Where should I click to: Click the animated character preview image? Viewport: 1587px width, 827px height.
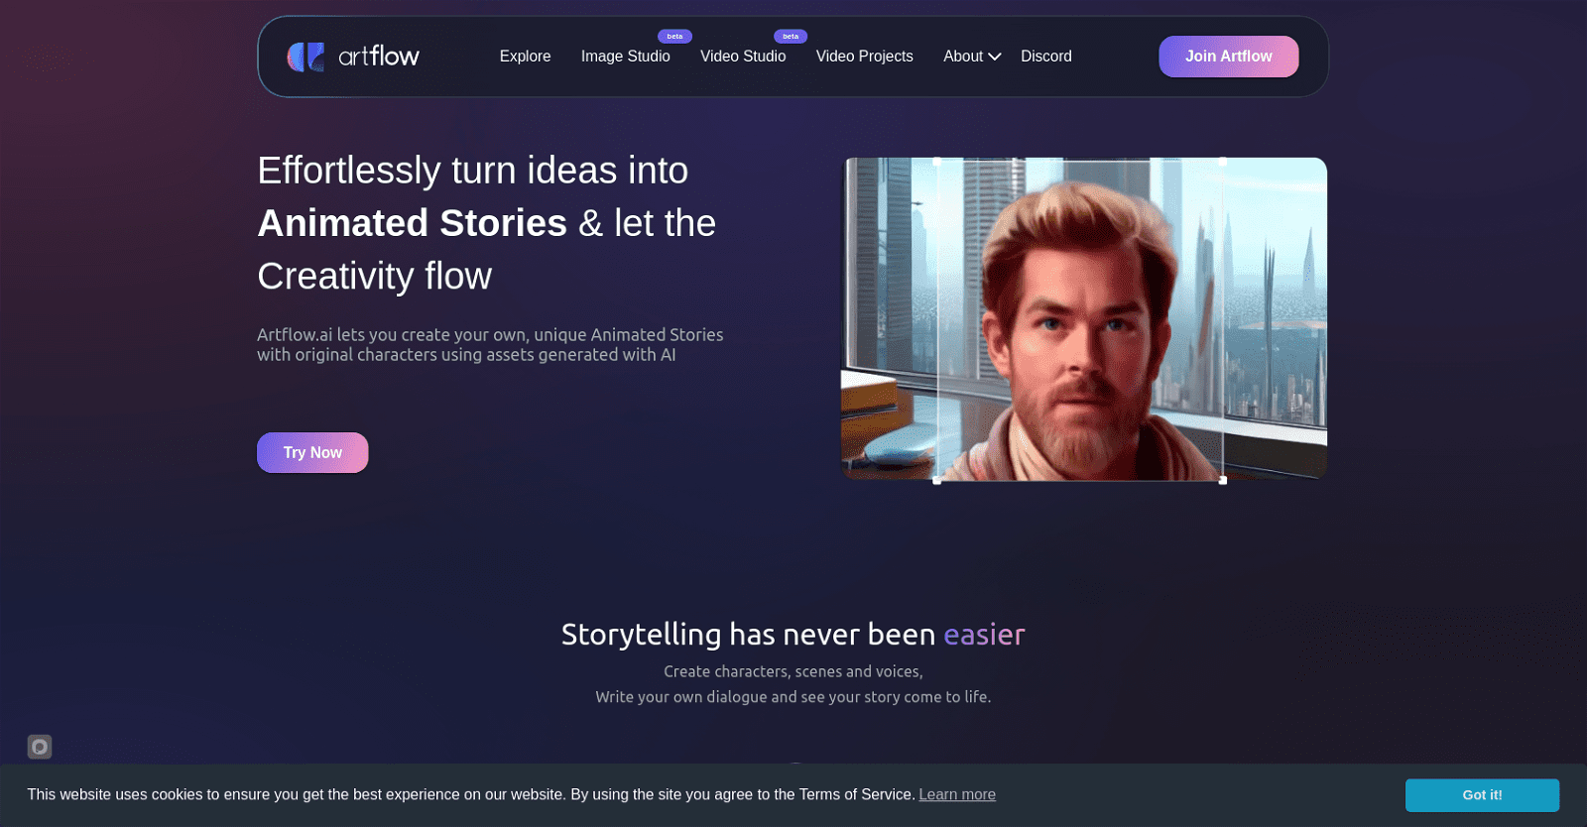tap(1084, 319)
